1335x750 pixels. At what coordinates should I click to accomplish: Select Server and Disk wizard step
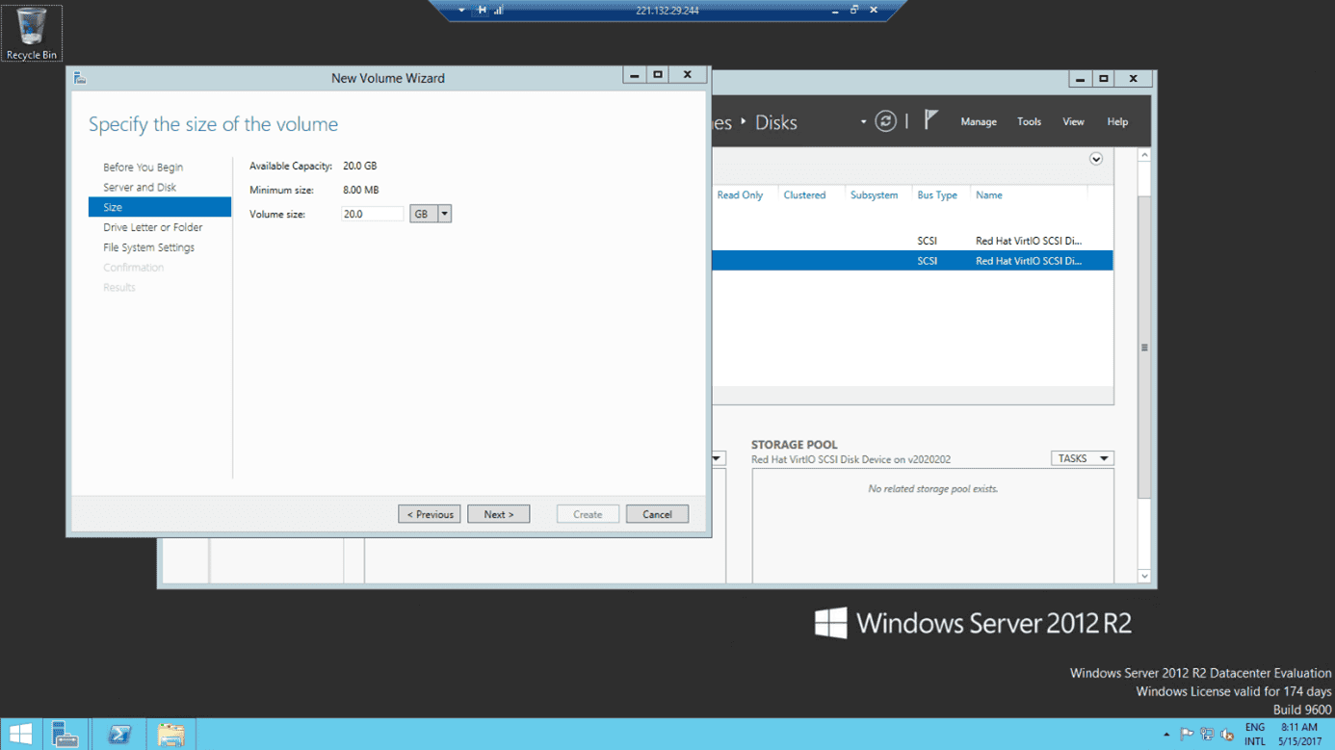[140, 188]
